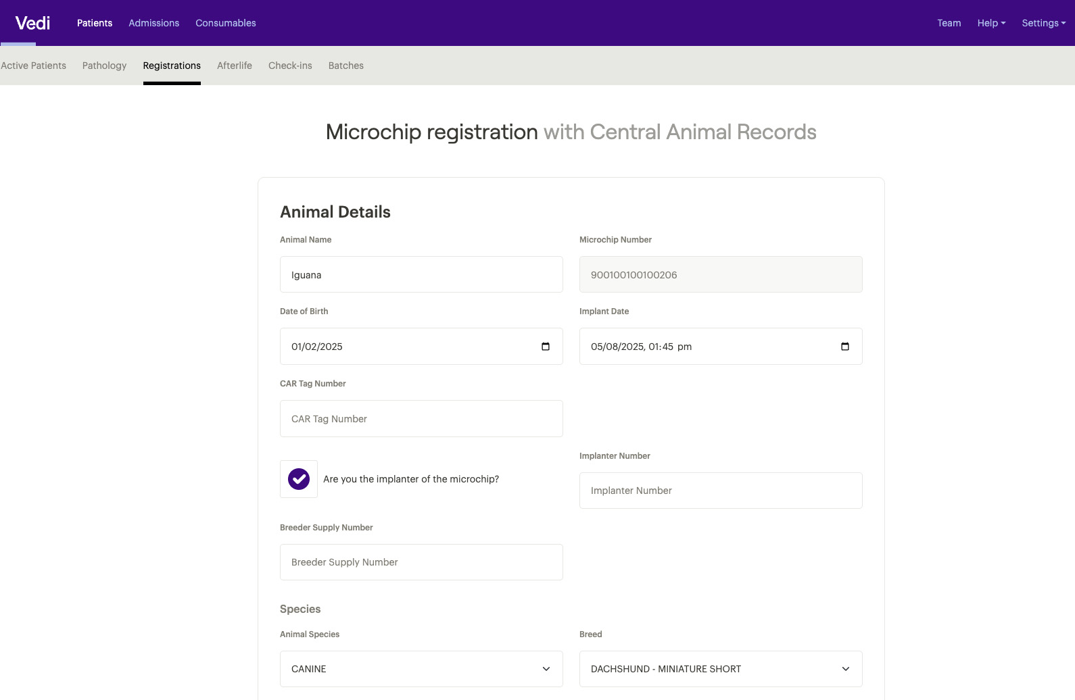Expand the Breed dropdown showing DACHSHUND

click(x=721, y=669)
